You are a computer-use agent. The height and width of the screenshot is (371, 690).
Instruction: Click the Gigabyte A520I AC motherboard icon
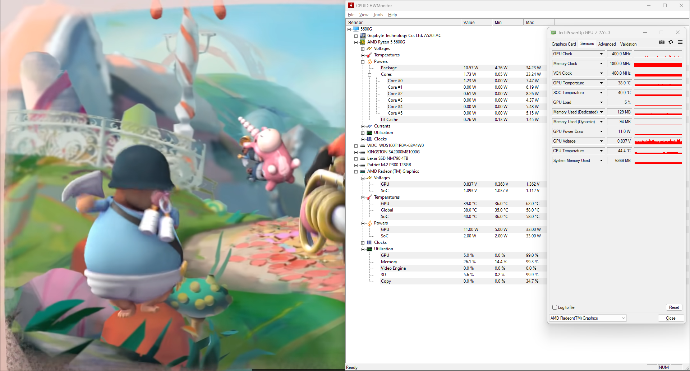[363, 36]
